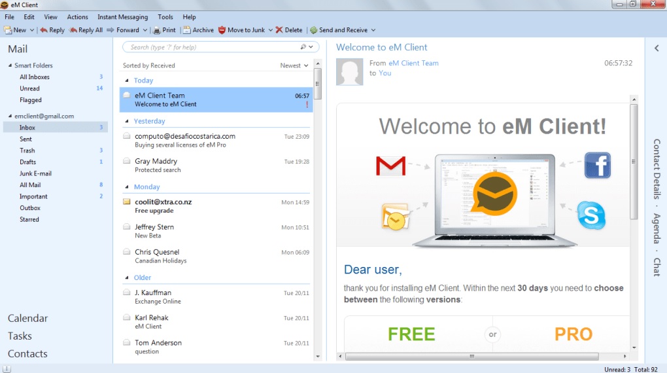Viewport: 667px width, 373px height.
Task: Toggle read status envelope for Jeffrey Stern
Action: [x=126, y=226]
